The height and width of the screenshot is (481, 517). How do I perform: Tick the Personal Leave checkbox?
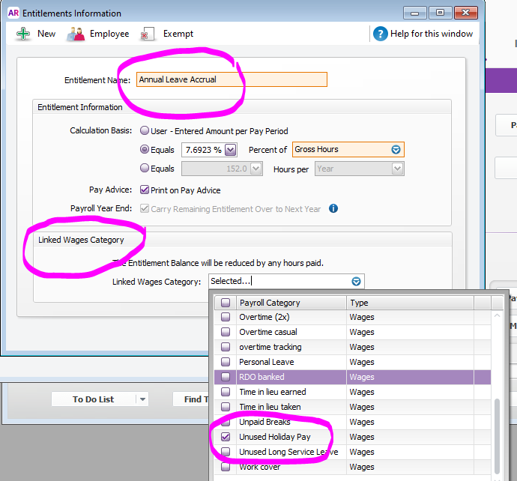tap(226, 362)
